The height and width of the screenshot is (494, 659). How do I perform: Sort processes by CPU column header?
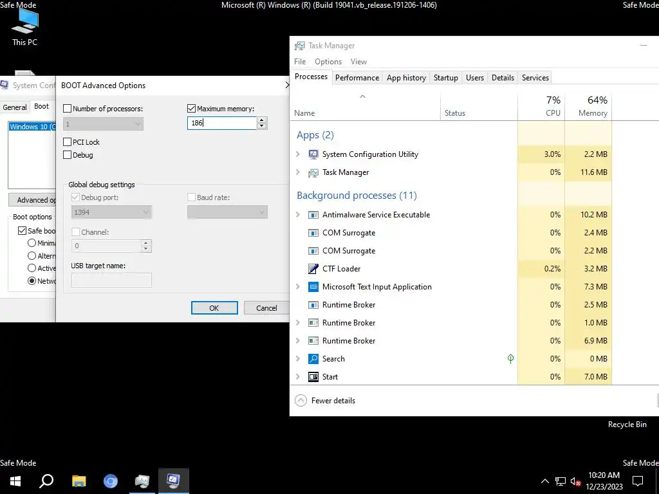[x=541, y=106]
